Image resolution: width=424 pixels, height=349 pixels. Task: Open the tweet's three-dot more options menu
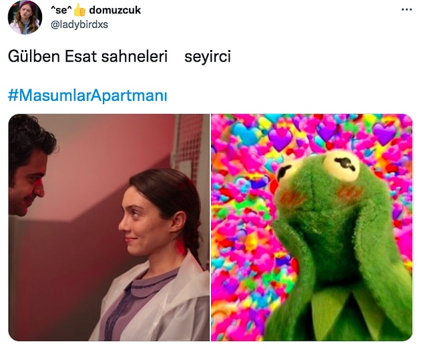click(407, 10)
